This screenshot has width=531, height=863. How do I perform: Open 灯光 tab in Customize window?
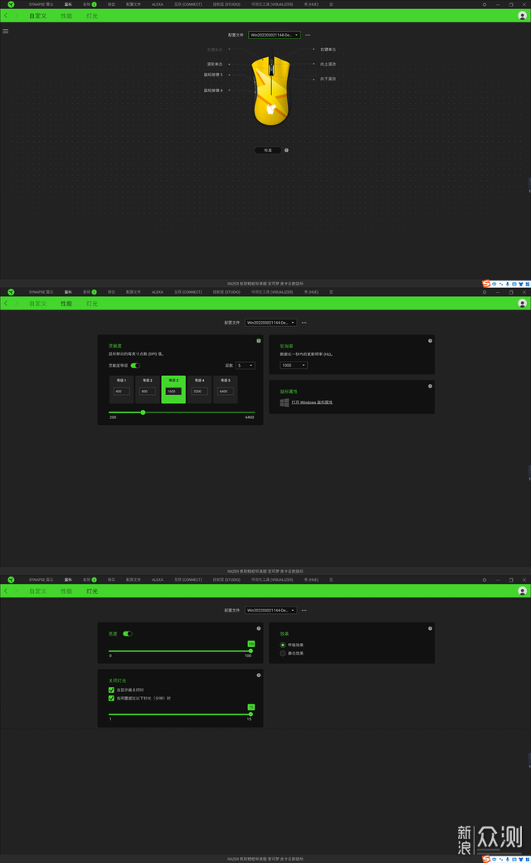tap(92, 16)
